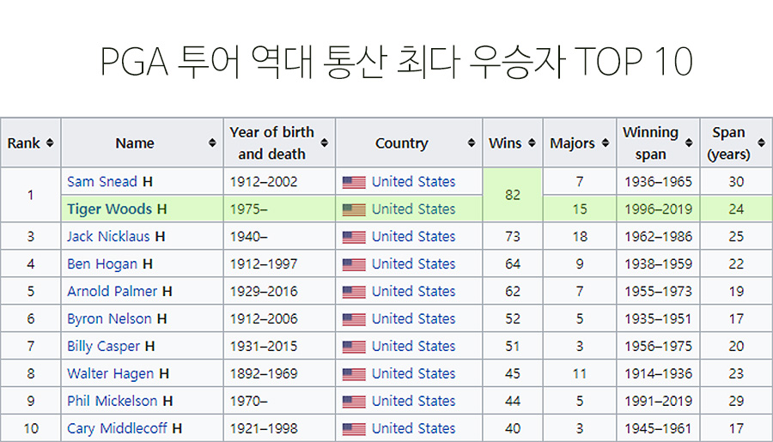Open the Arnold Palmer link

(112, 291)
